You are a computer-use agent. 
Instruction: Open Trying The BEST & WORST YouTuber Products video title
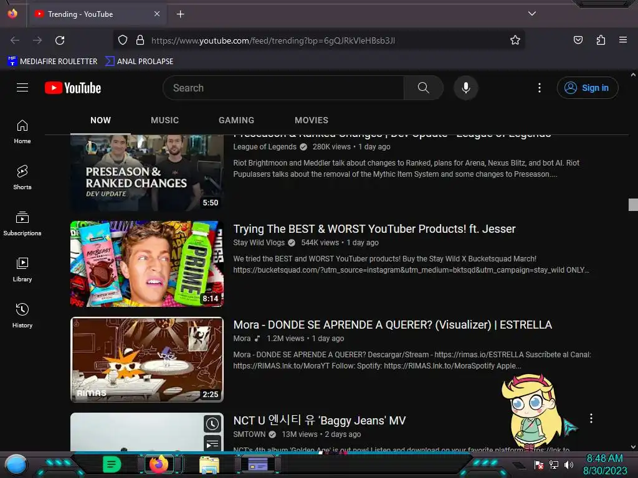click(374, 229)
